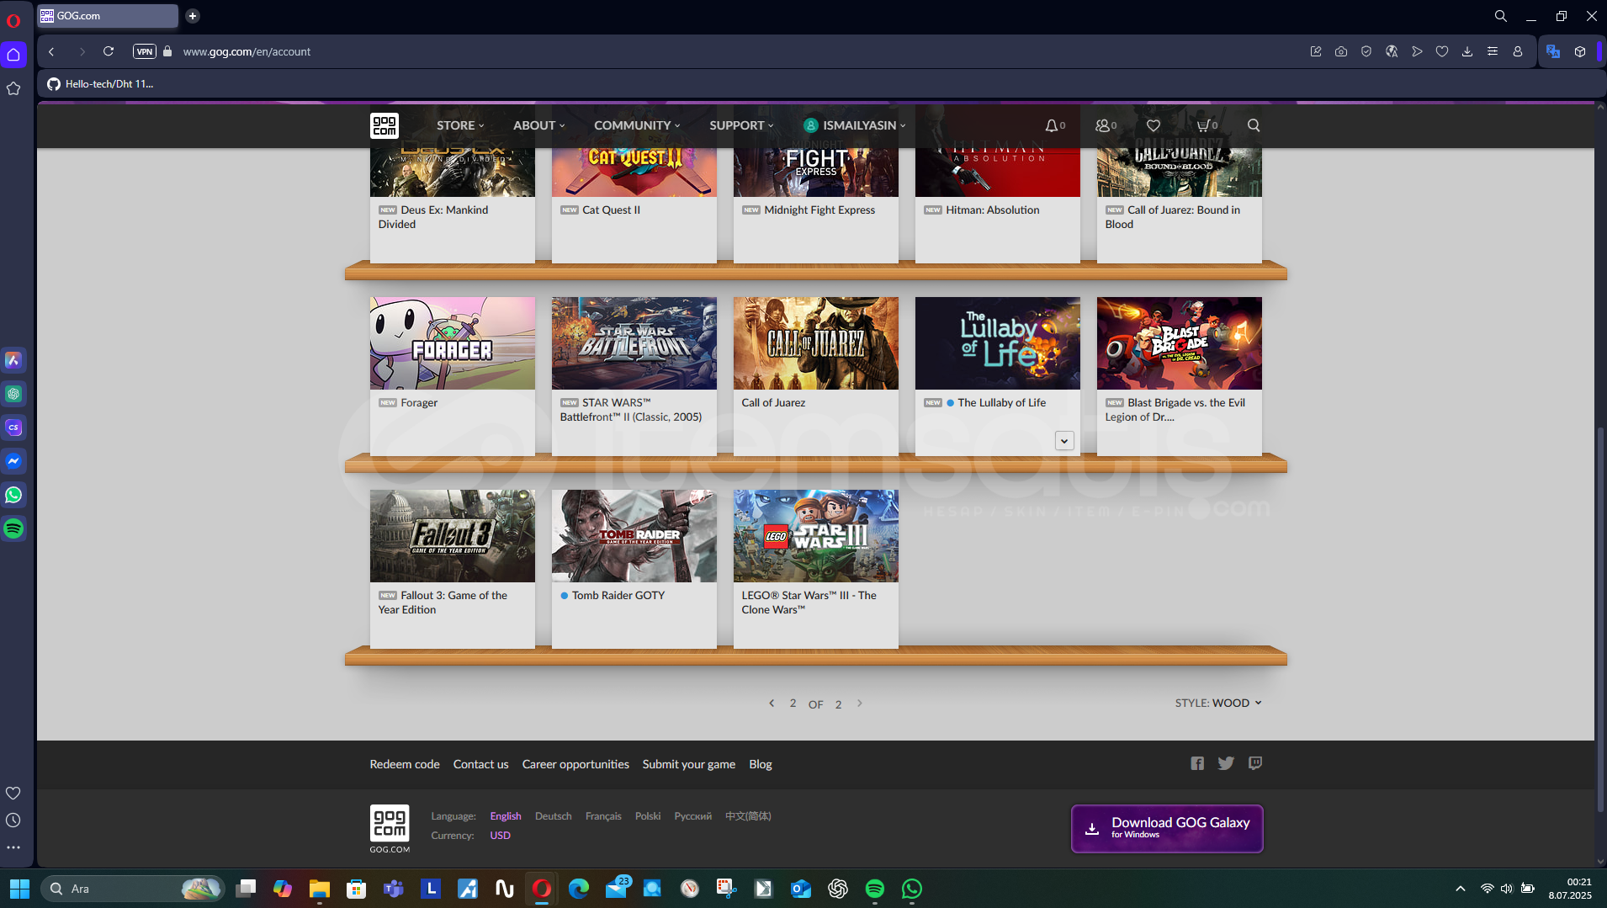Click the browser page vertical scrollbar
The height and width of the screenshot is (908, 1607).
click(1600, 619)
